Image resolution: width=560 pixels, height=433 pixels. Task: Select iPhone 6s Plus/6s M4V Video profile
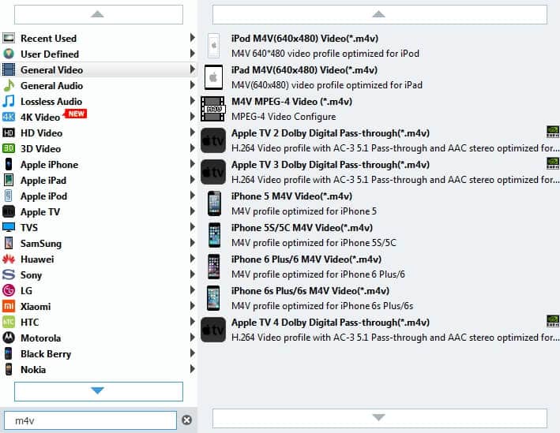(x=380, y=298)
